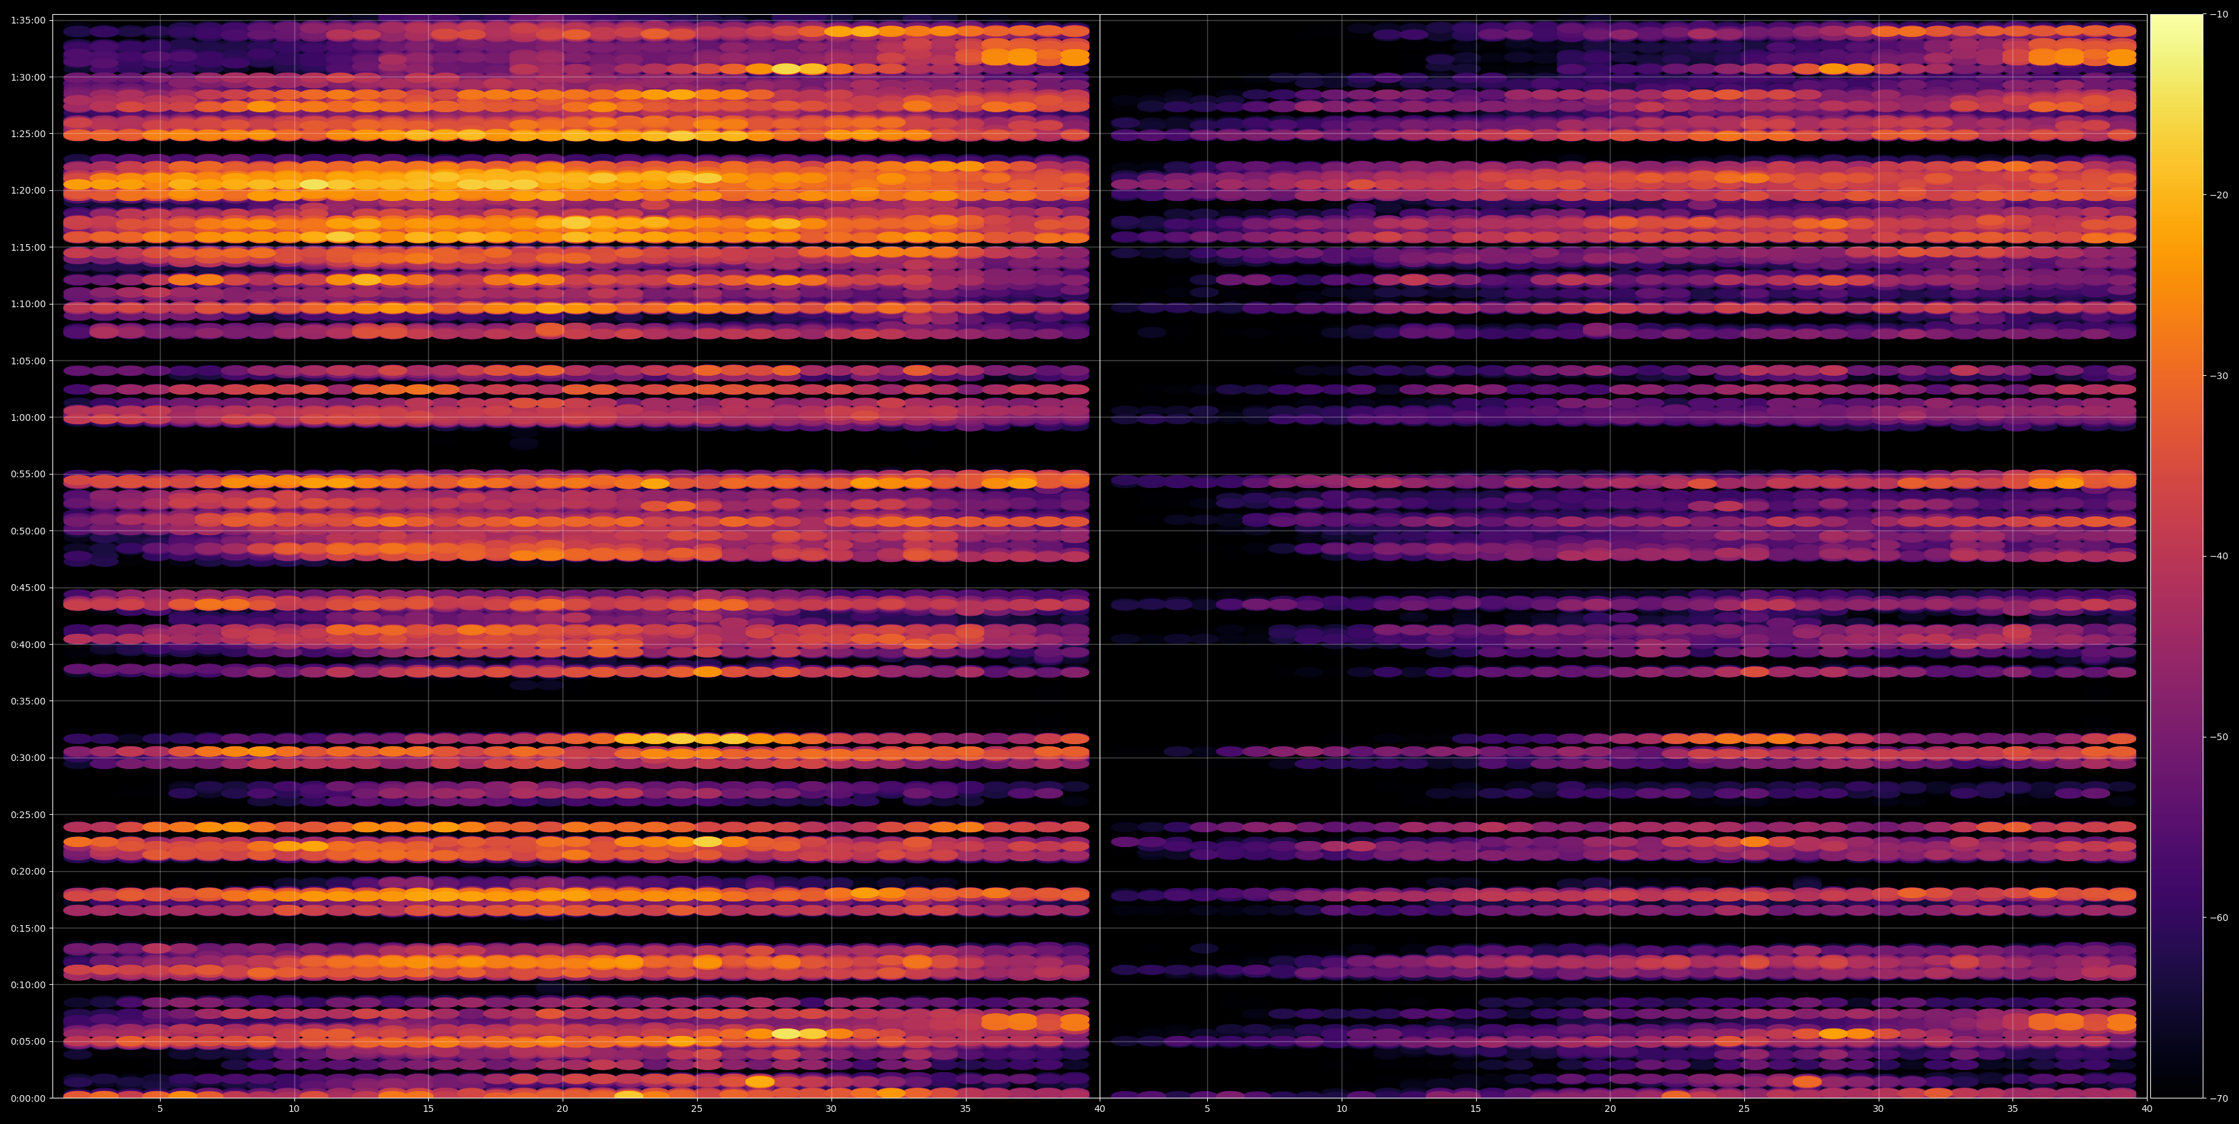
Task: Click the −30 colorbar tick label
Action: (x=2219, y=376)
